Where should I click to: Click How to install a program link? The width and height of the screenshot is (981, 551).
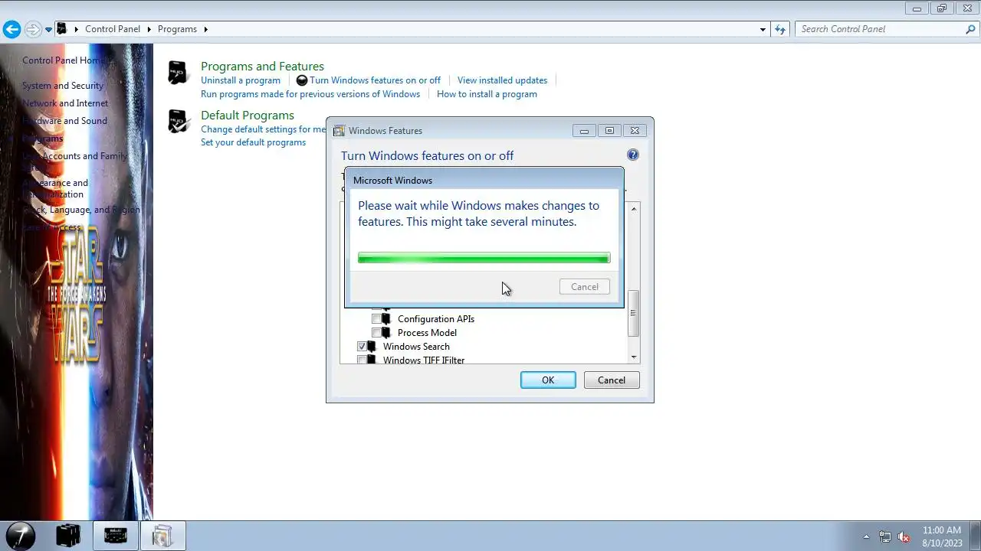tap(487, 94)
